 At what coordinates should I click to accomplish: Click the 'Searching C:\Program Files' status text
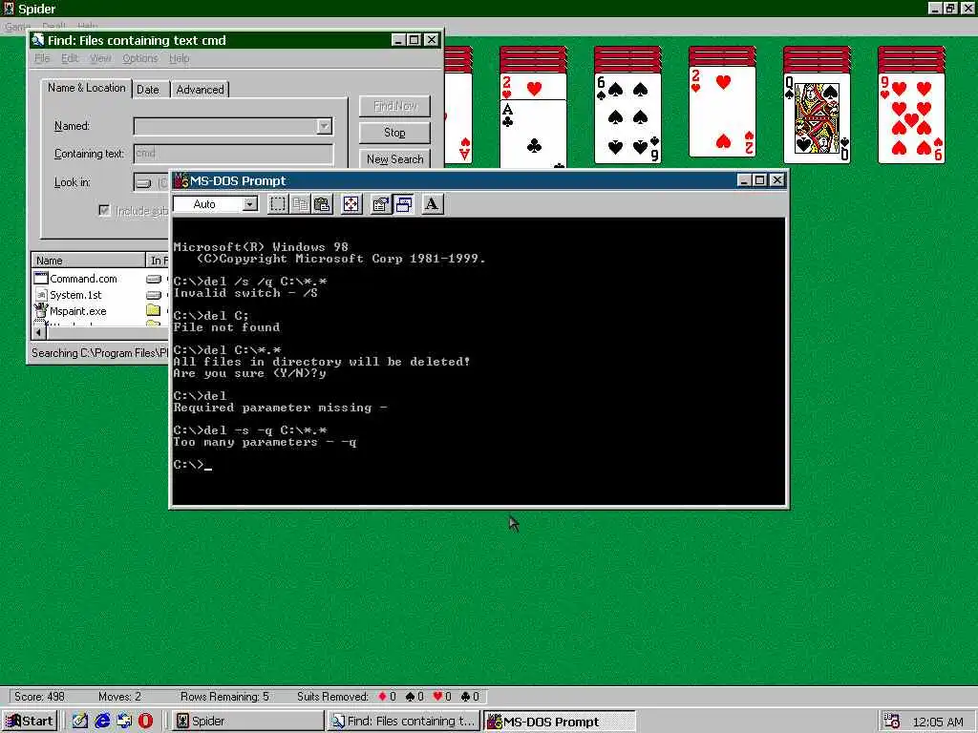[x=99, y=353]
